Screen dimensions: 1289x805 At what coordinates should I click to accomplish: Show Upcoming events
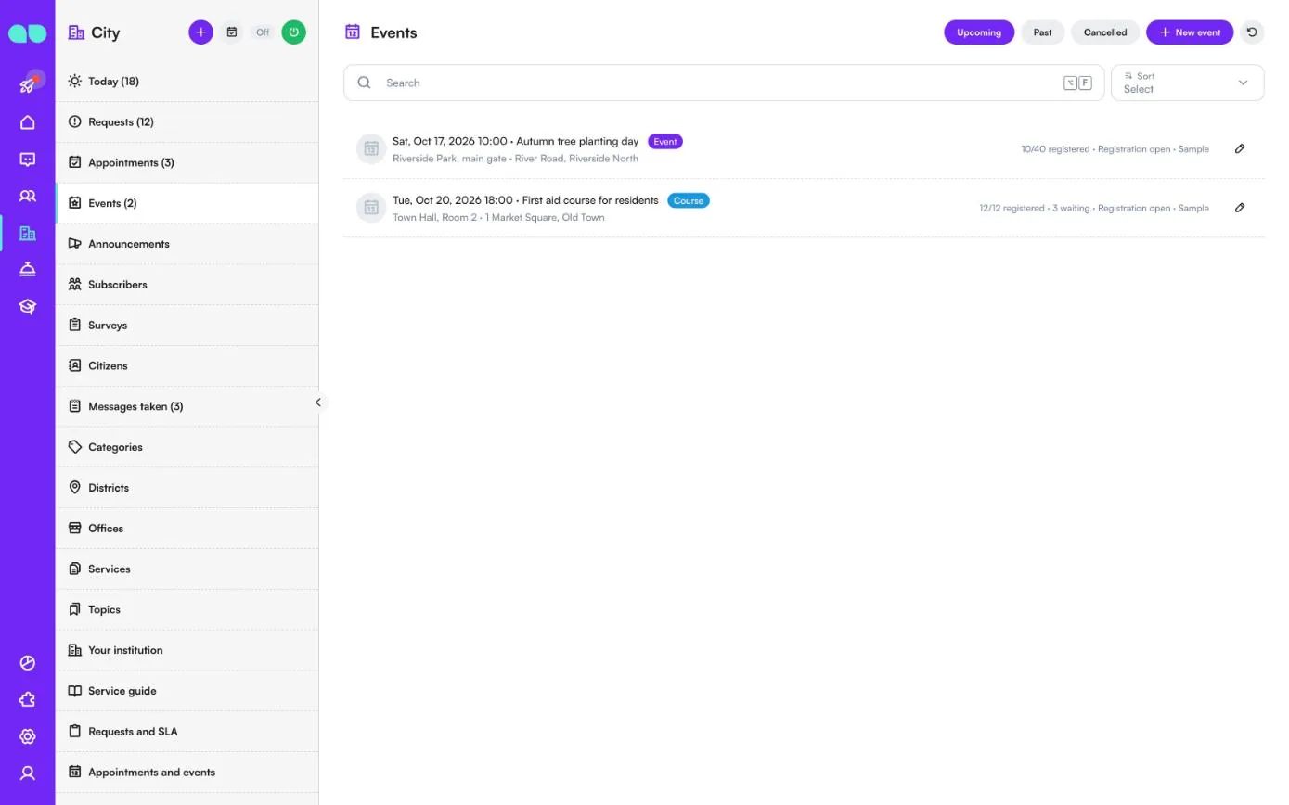979,32
